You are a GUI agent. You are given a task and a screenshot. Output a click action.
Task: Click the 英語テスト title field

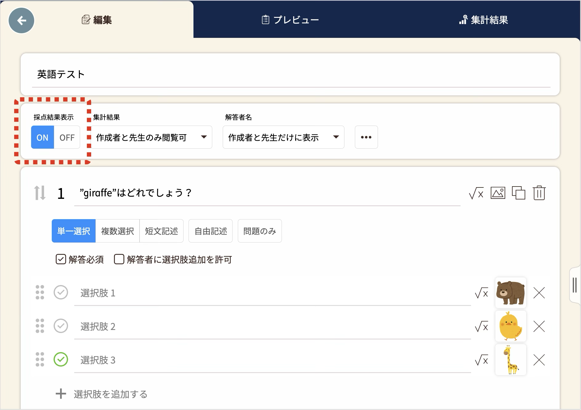pos(291,74)
